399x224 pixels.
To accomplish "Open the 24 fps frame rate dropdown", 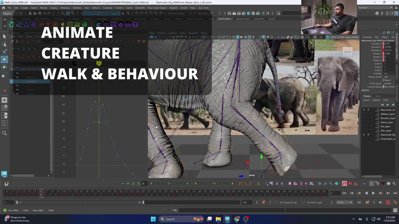I will point(344,203).
